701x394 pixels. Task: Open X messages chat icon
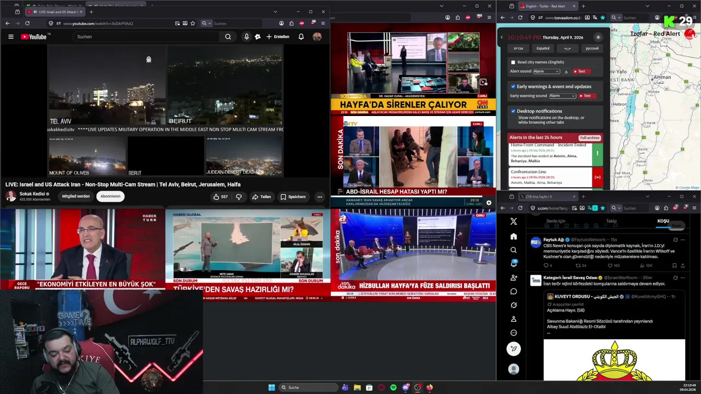pyautogui.click(x=513, y=291)
